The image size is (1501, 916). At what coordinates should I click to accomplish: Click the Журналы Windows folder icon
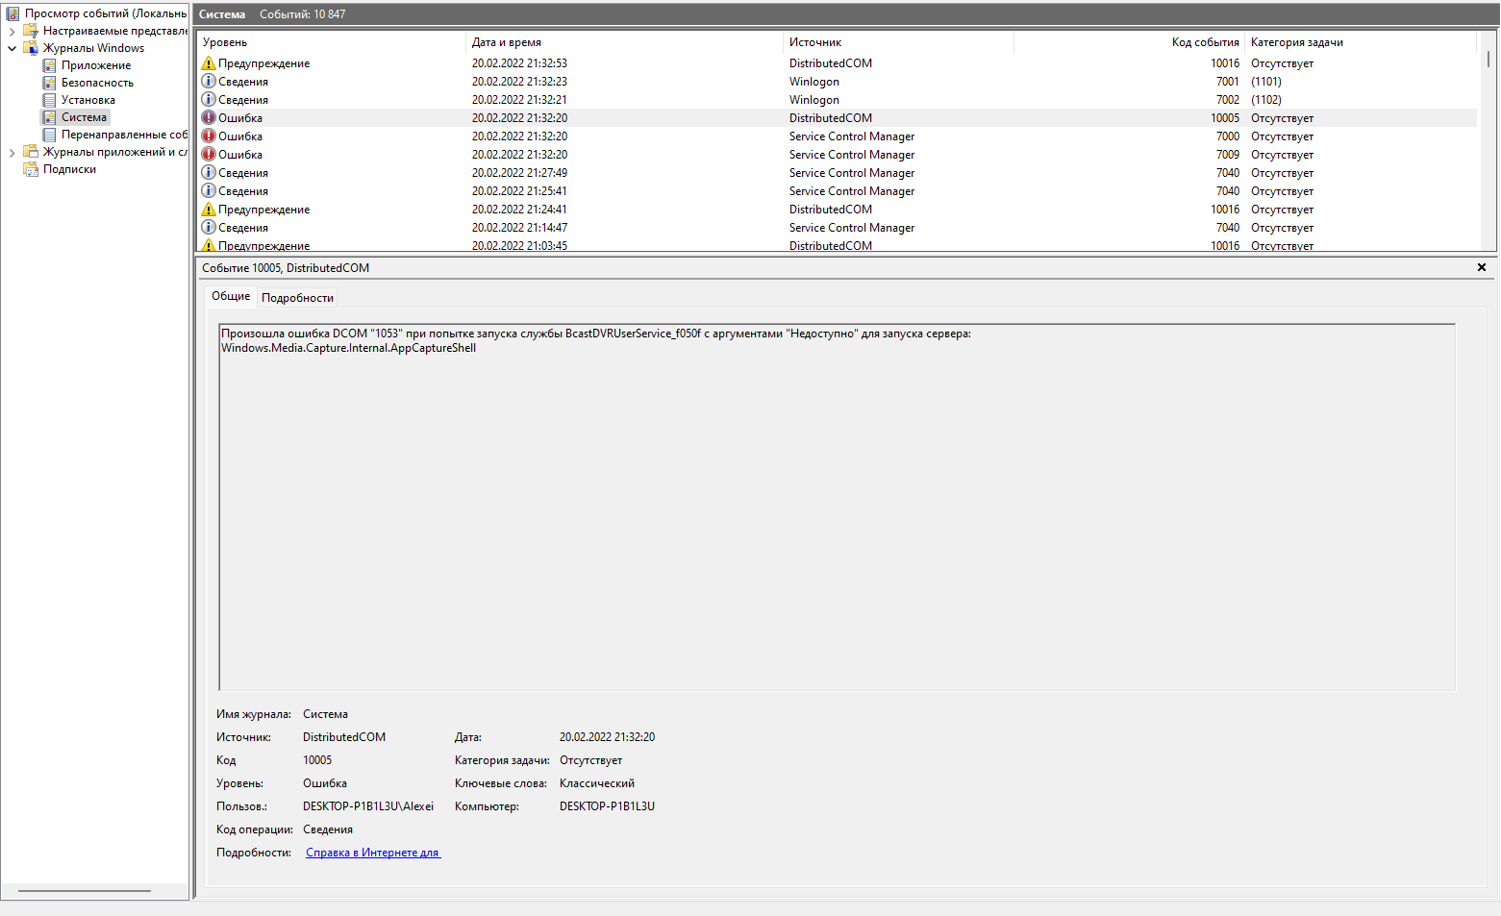click(x=31, y=48)
